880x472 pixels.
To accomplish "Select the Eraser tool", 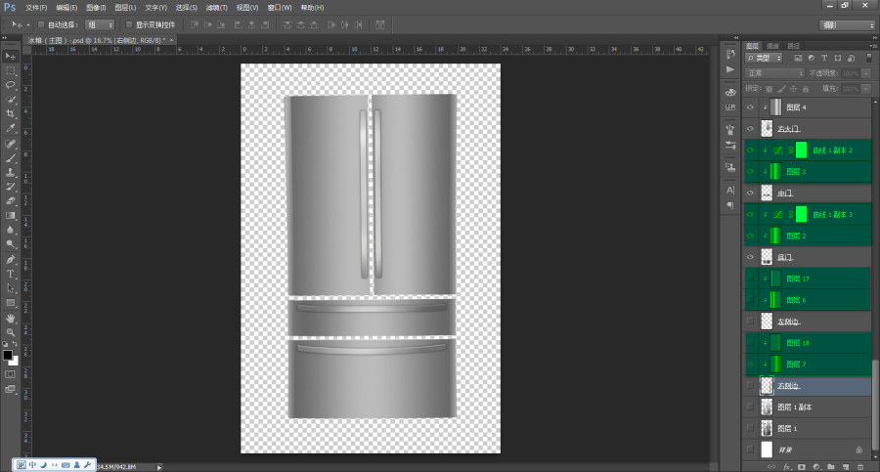I will [x=11, y=201].
